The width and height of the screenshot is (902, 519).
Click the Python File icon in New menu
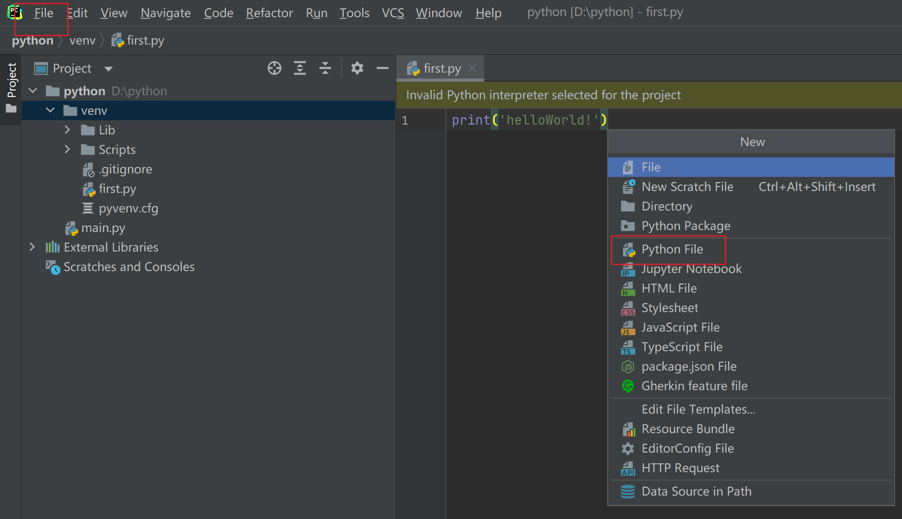(629, 249)
